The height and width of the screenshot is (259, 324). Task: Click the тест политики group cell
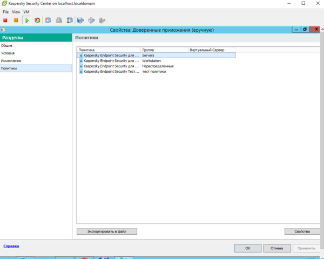pos(154,71)
